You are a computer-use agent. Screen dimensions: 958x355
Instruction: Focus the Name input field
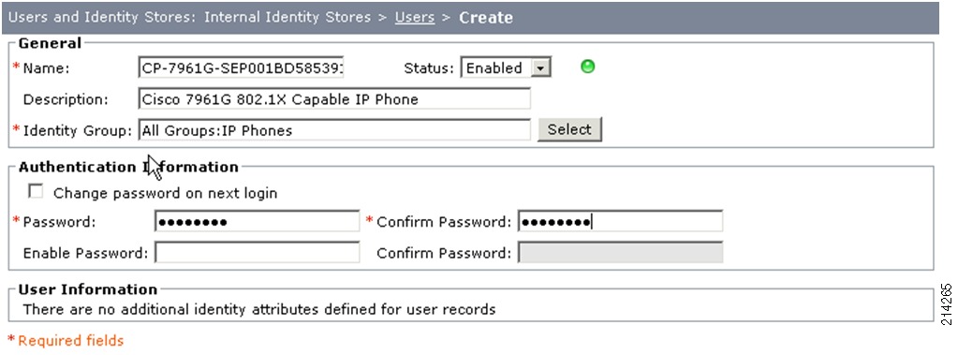(242, 67)
